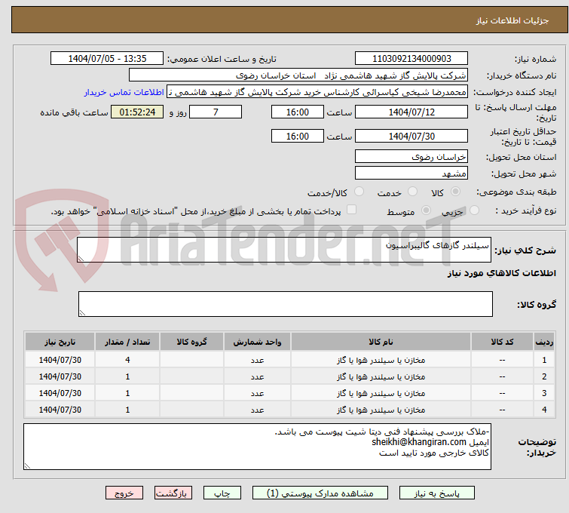The width and height of the screenshot is (569, 513).
Task: Click unit عدد in table row 2
Action: click(257, 376)
